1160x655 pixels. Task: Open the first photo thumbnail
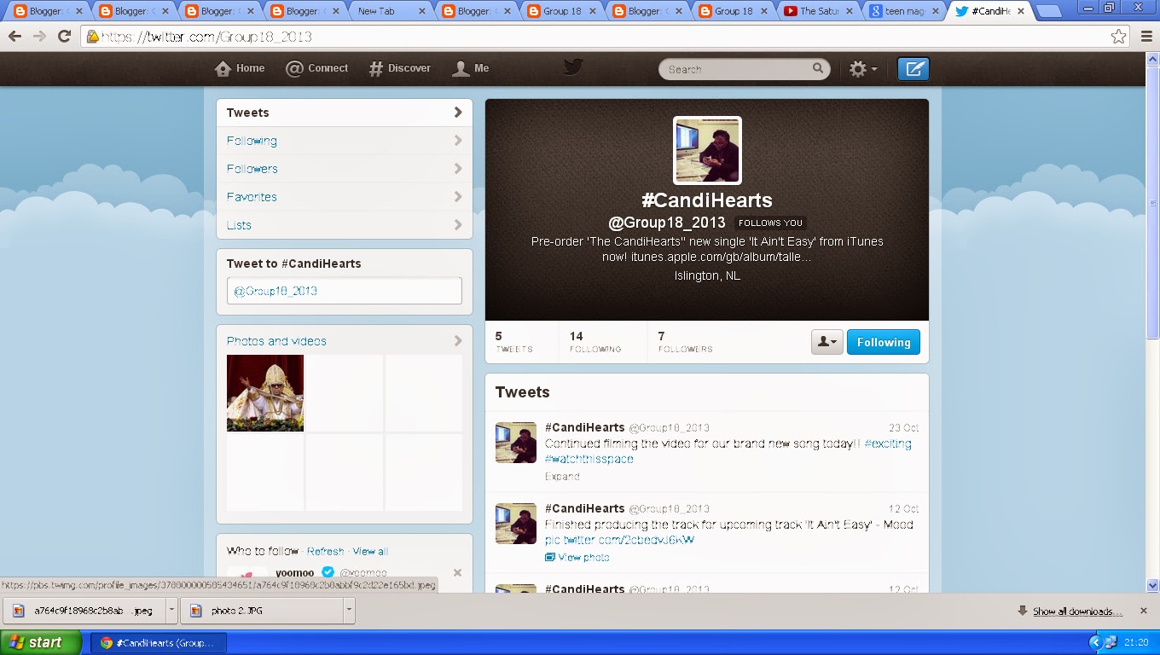265,393
